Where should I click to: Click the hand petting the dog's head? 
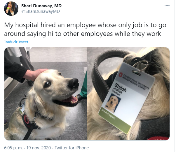[35, 74]
